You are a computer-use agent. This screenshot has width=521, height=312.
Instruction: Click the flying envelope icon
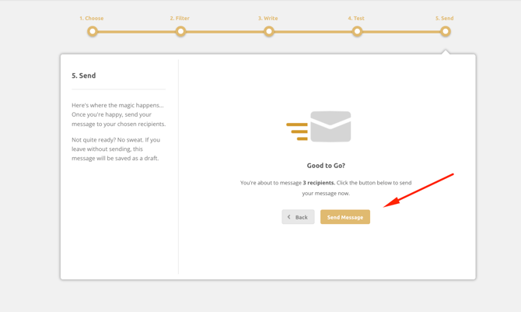click(320, 127)
